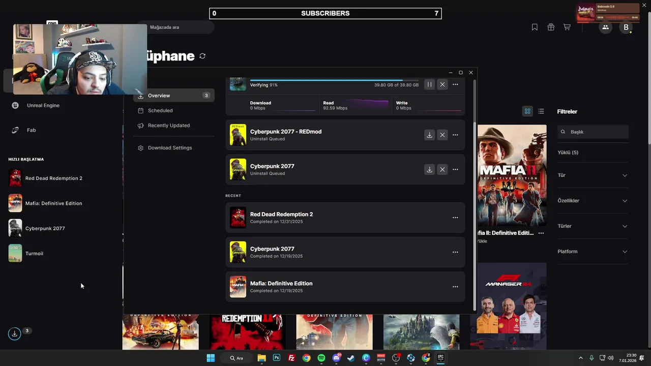This screenshot has width=651, height=366.
Task: Open more options for the verifying download
Action: [455, 84]
